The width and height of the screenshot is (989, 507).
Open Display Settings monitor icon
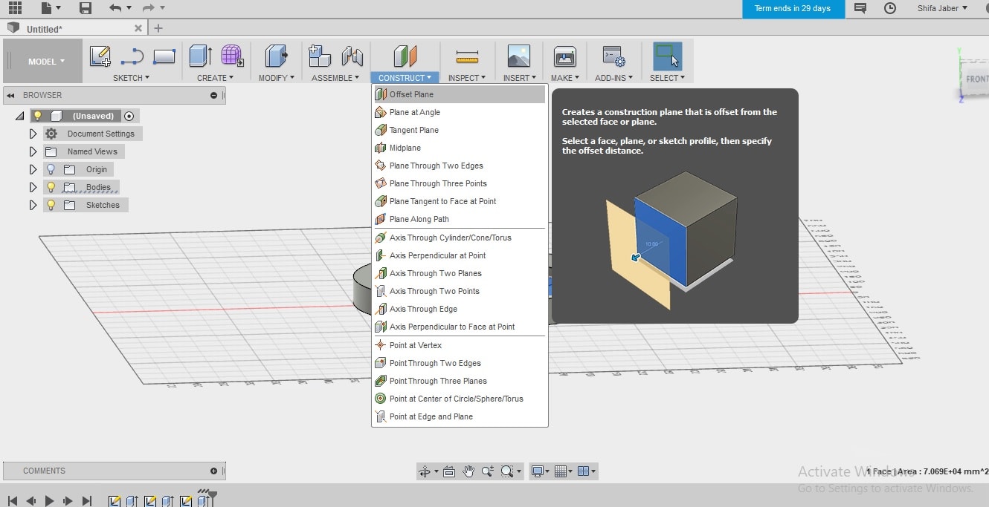coord(537,471)
